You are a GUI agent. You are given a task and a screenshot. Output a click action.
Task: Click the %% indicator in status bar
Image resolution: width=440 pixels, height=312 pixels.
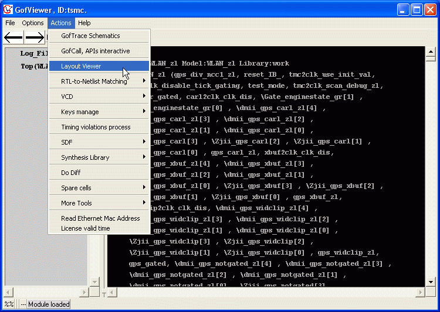pos(9,304)
